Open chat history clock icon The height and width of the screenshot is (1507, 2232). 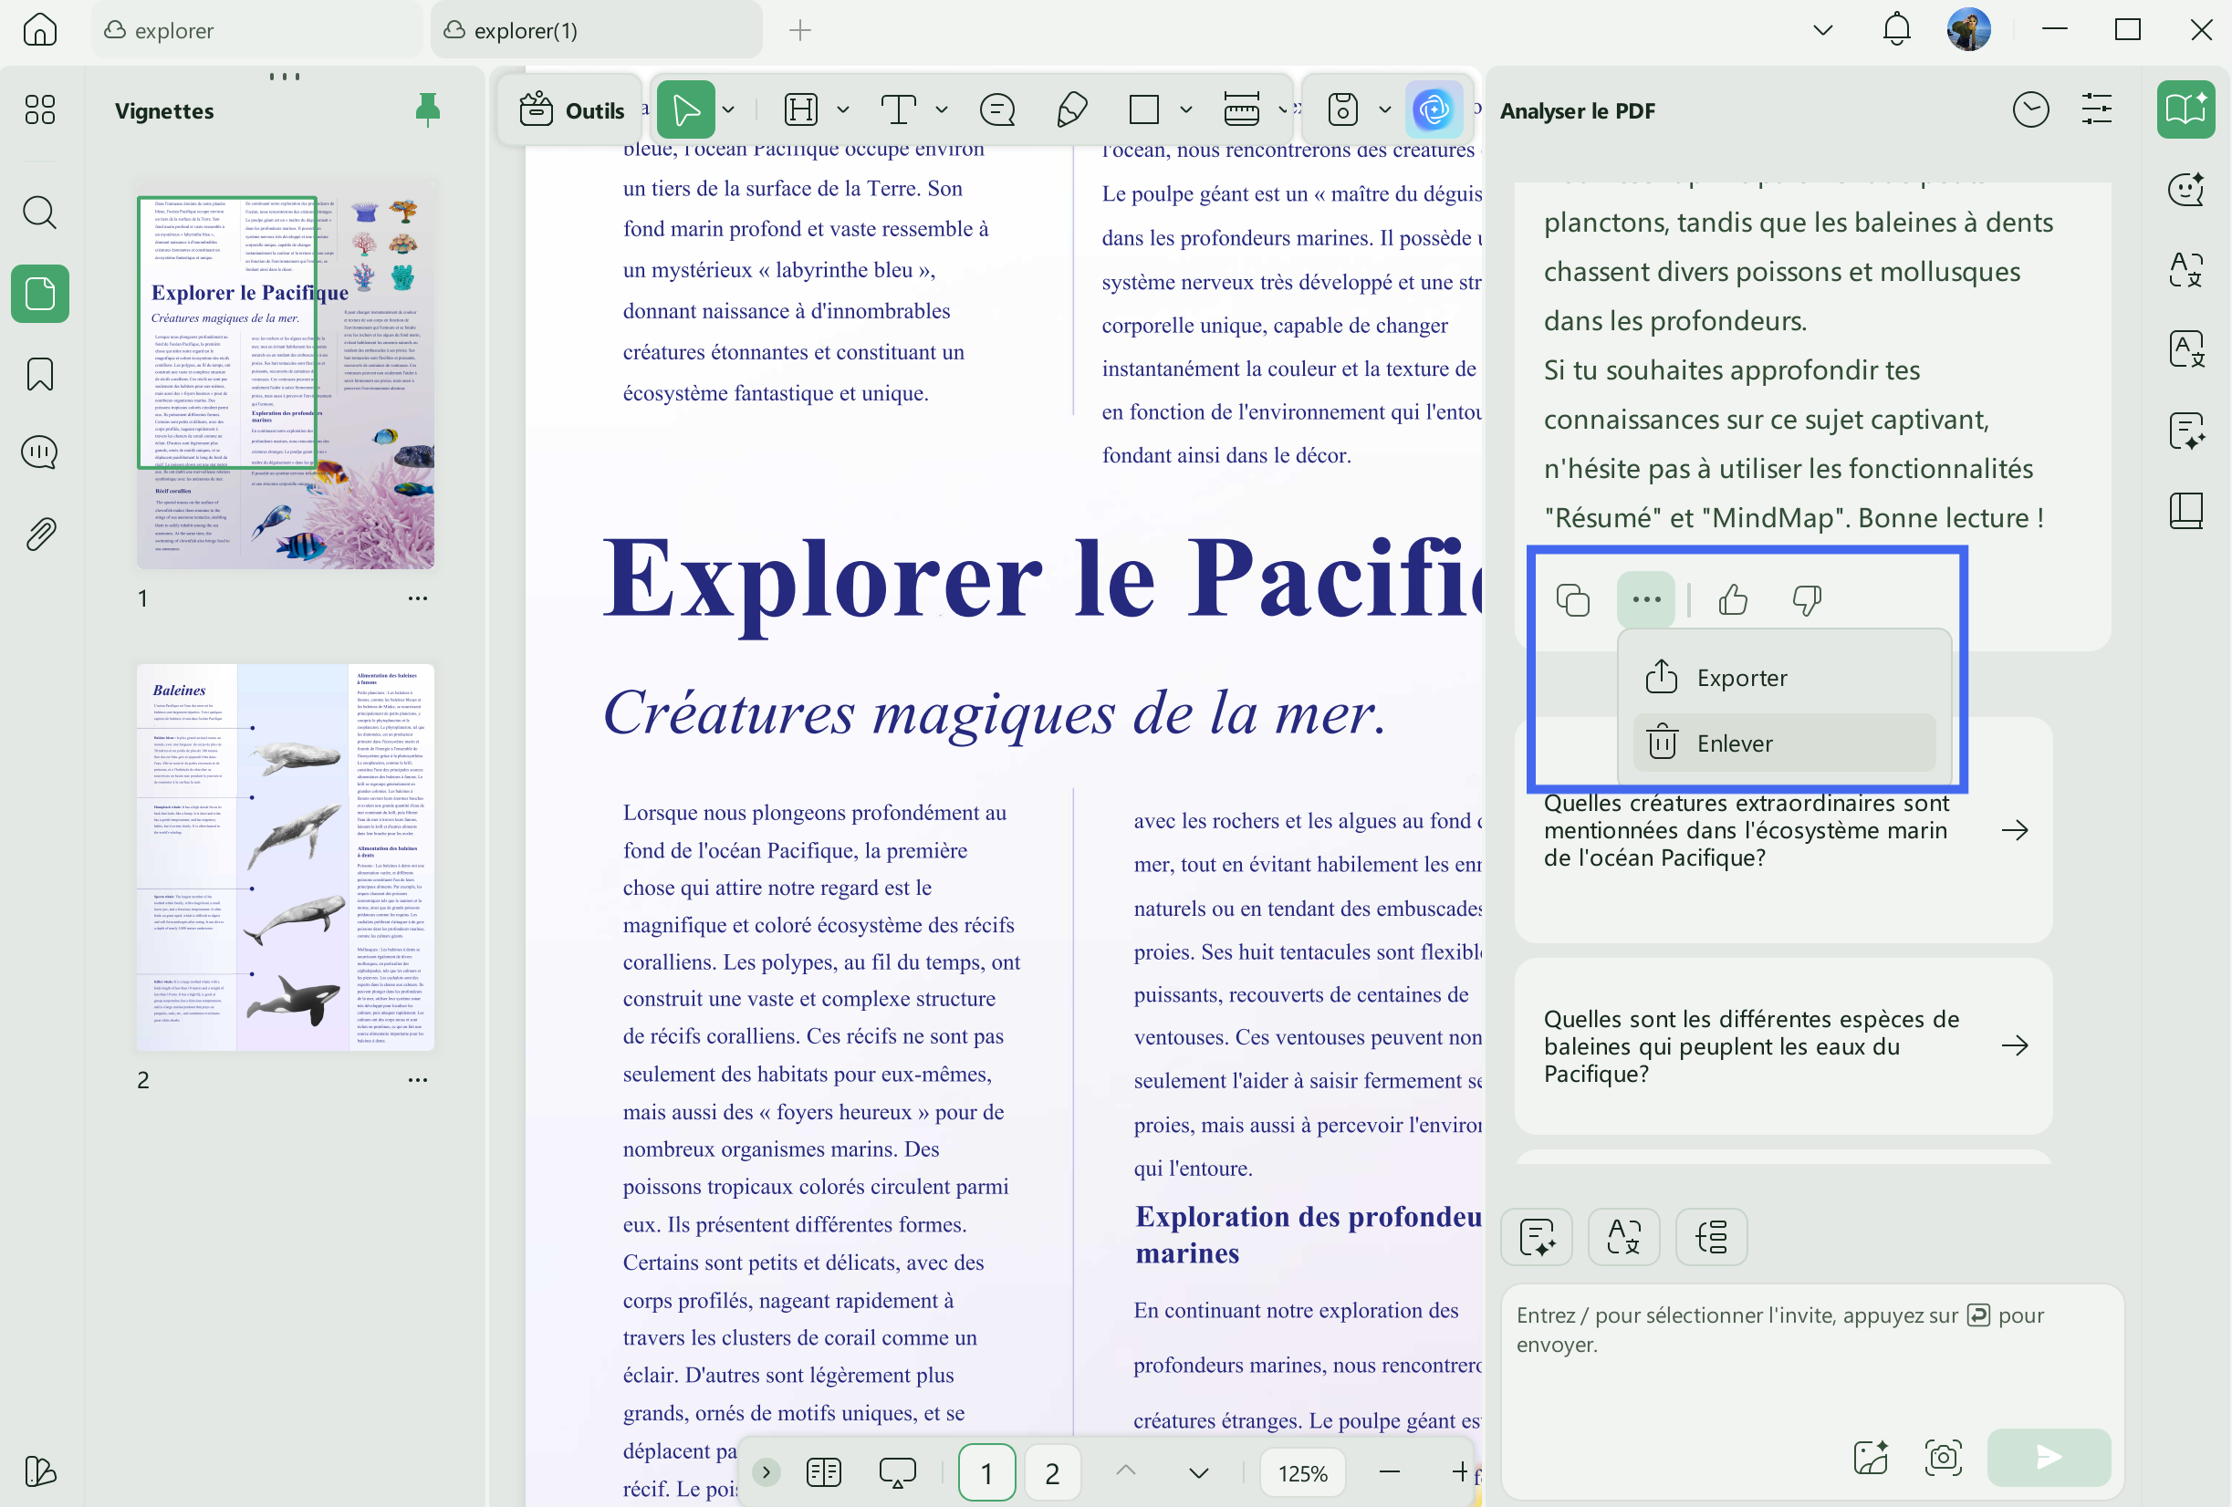coord(2030,109)
